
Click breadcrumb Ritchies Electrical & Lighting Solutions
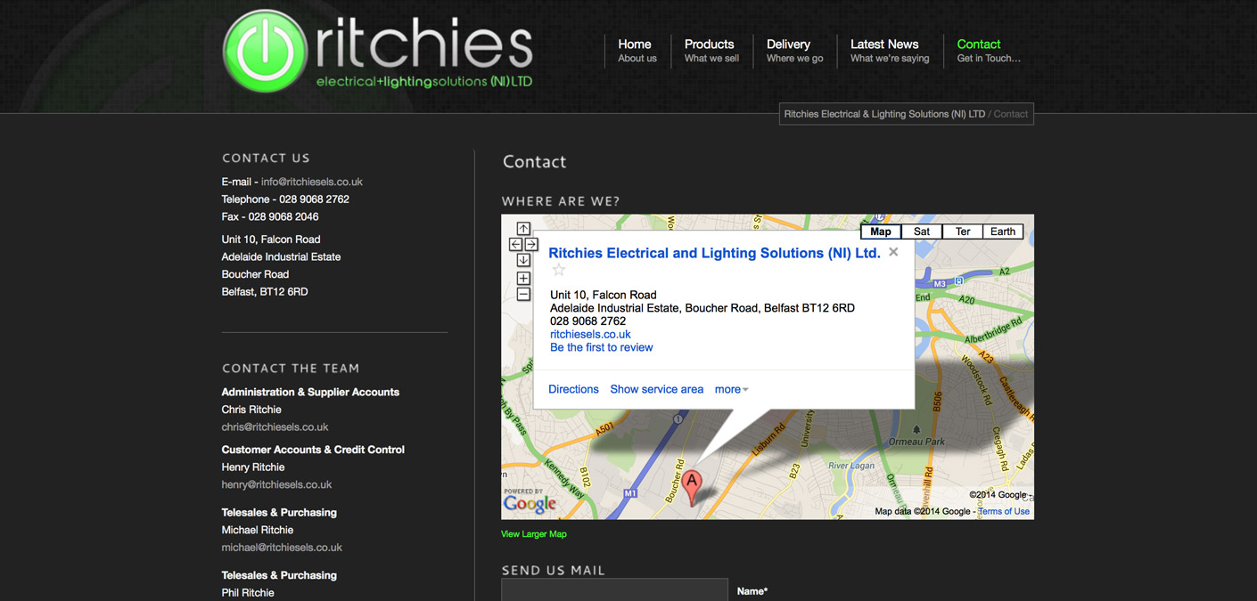point(884,114)
